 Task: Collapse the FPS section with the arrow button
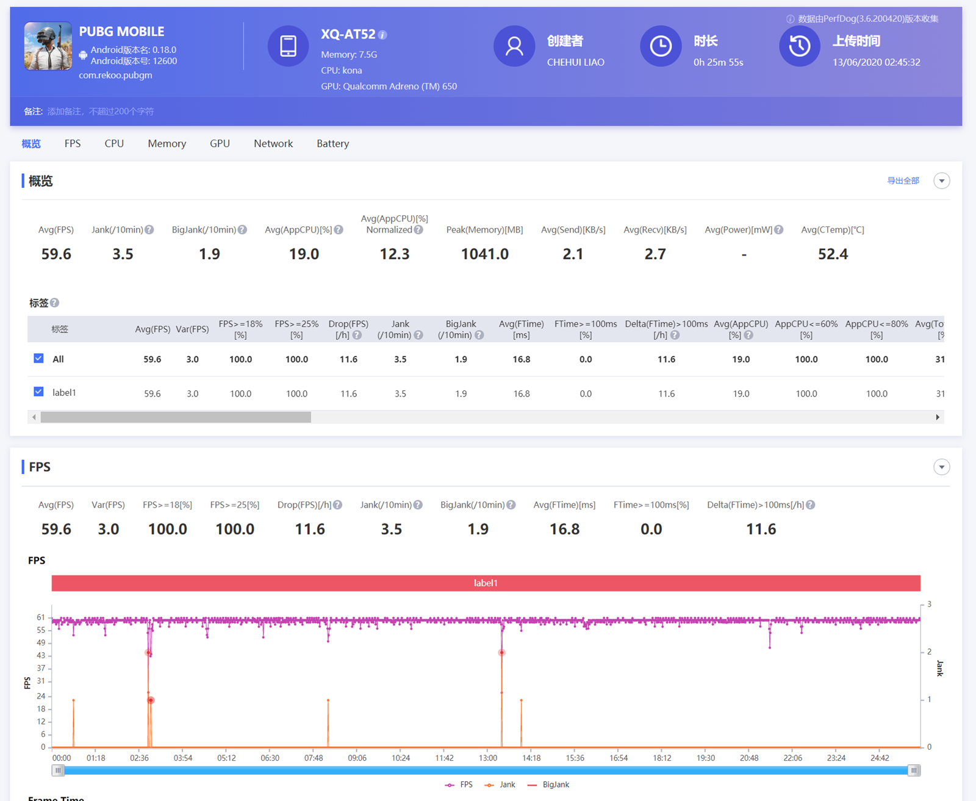[941, 467]
